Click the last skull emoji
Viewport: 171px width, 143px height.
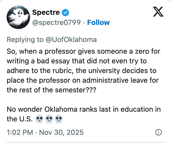pyautogui.click(x=59, y=119)
